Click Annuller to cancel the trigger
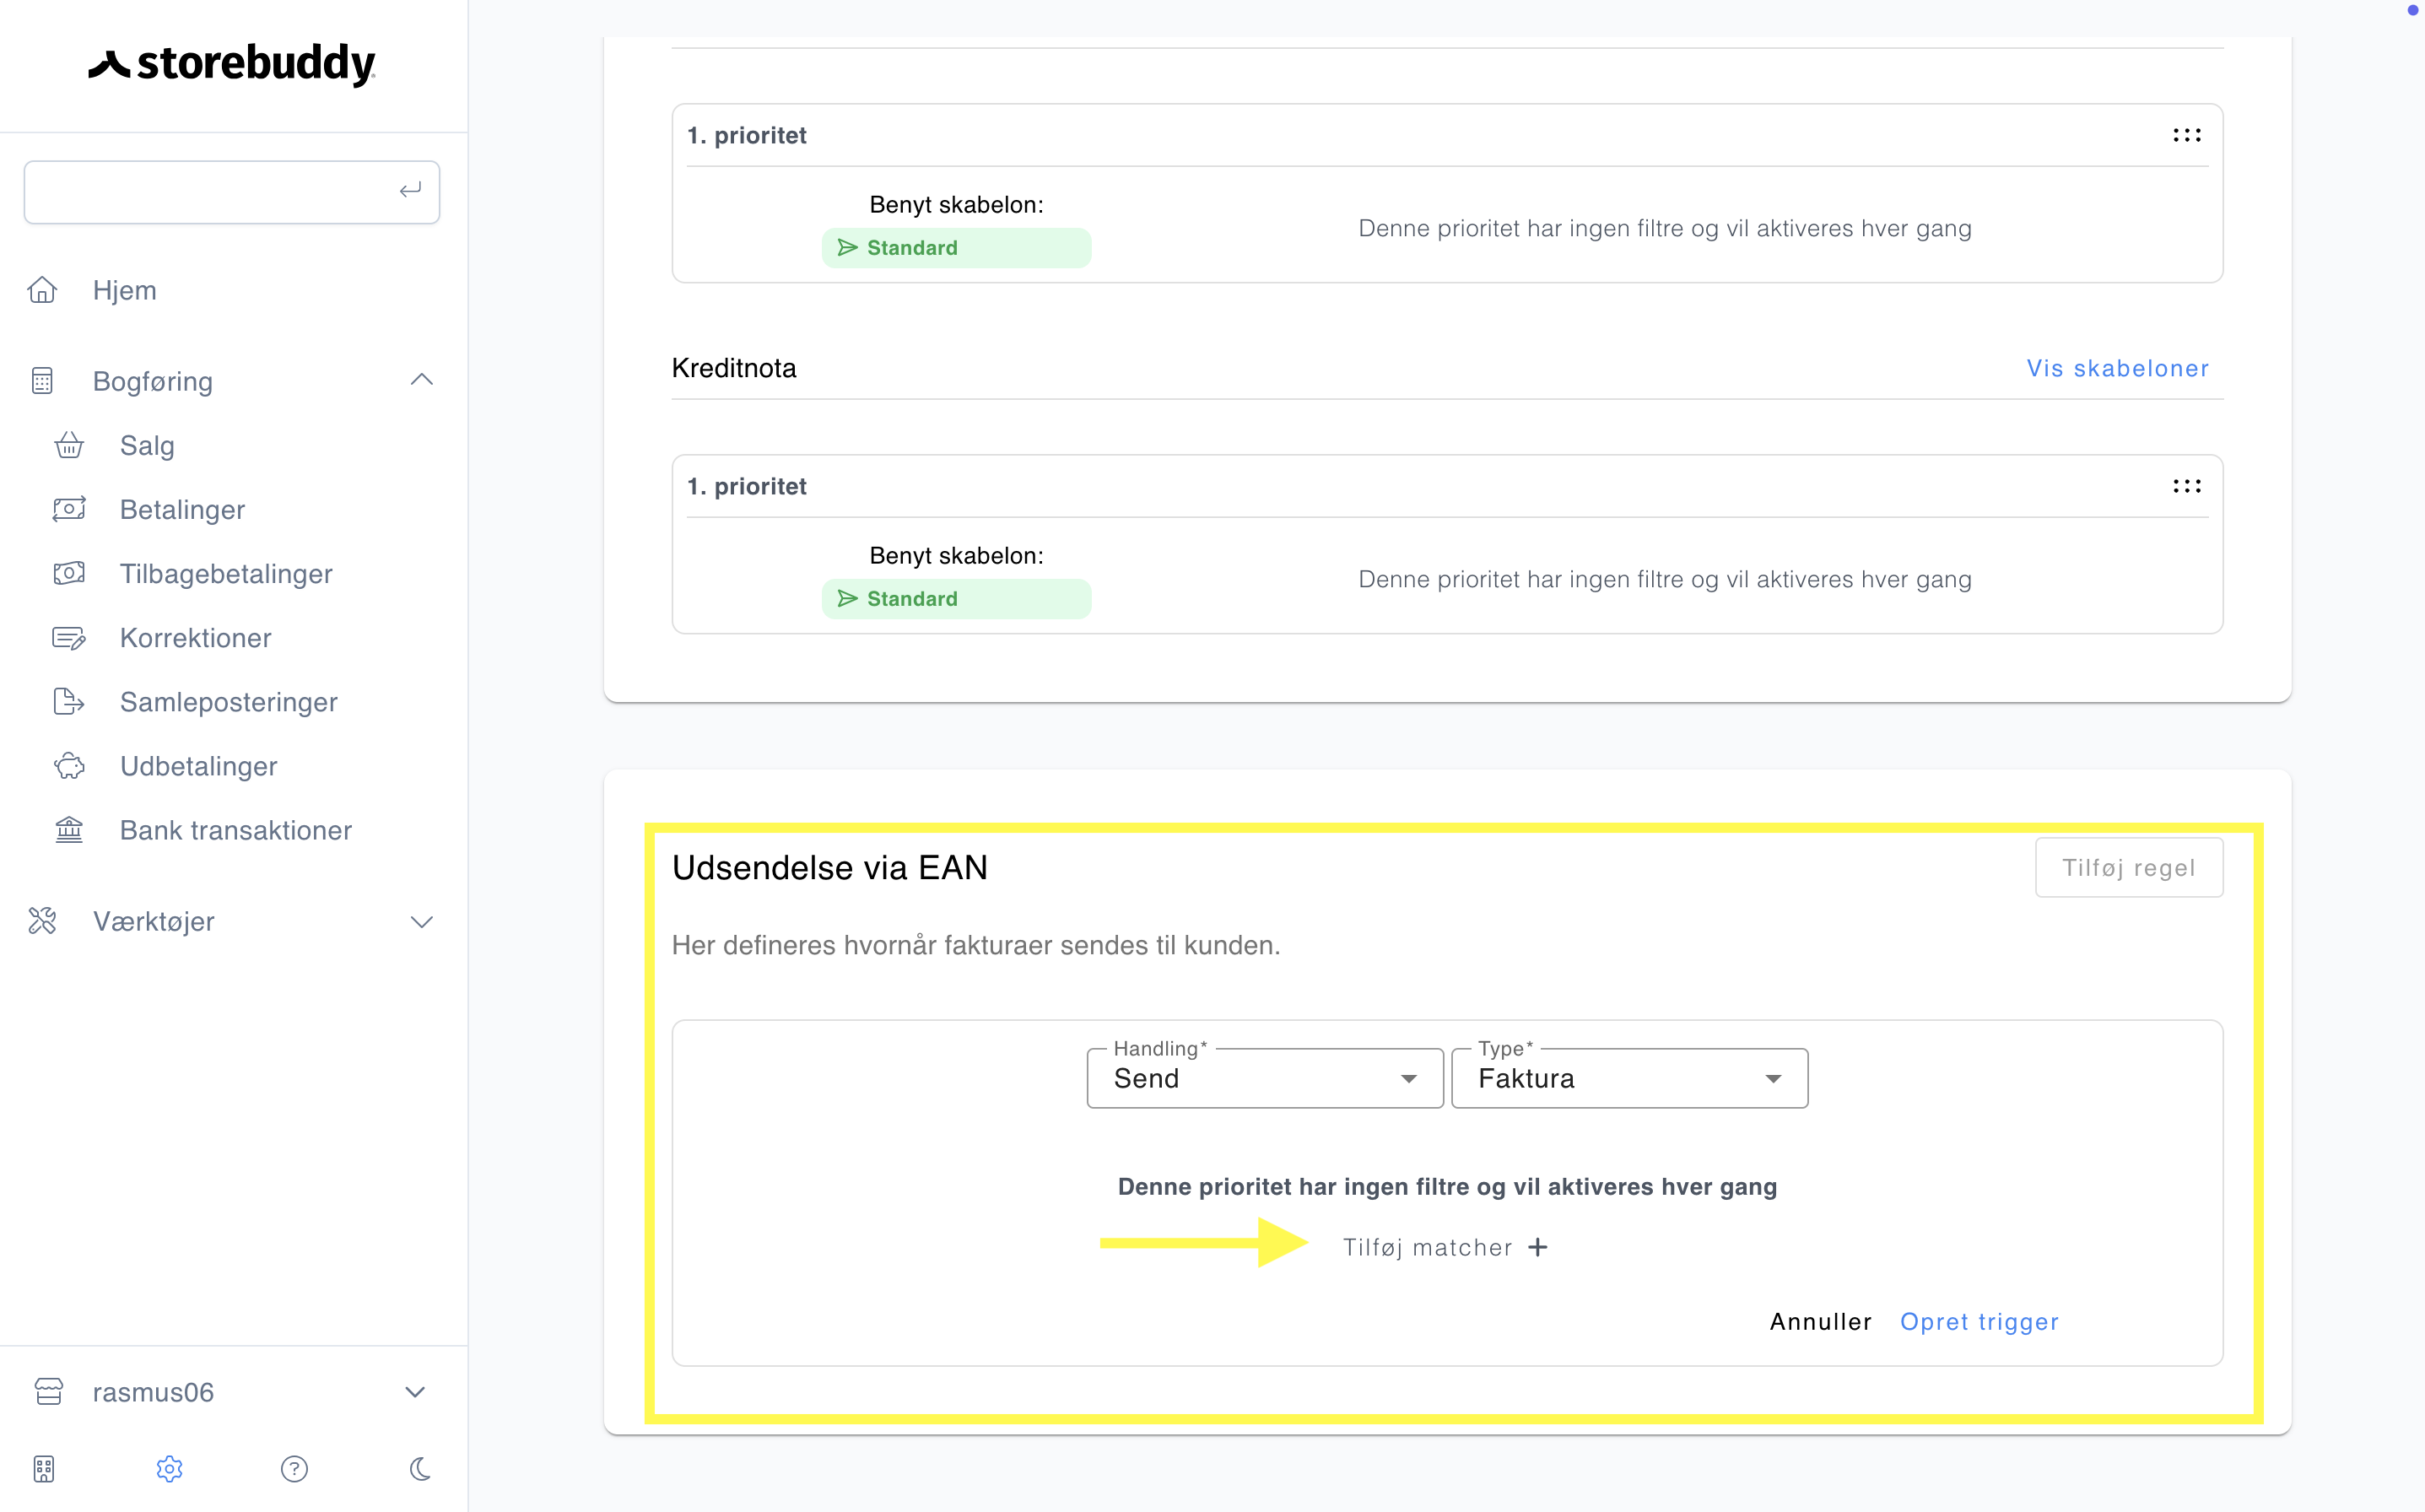This screenshot has width=2425, height=1512. (x=1820, y=1321)
